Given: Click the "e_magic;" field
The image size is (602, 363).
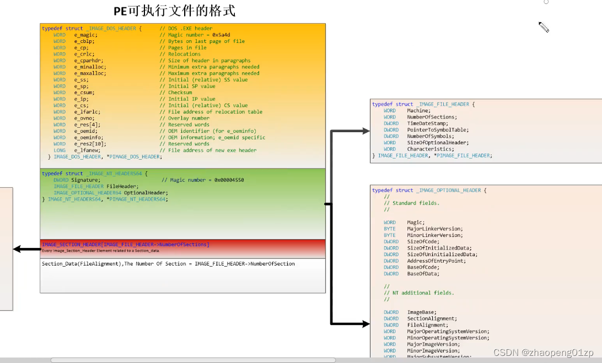Looking at the screenshot, I should click(86, 35).
